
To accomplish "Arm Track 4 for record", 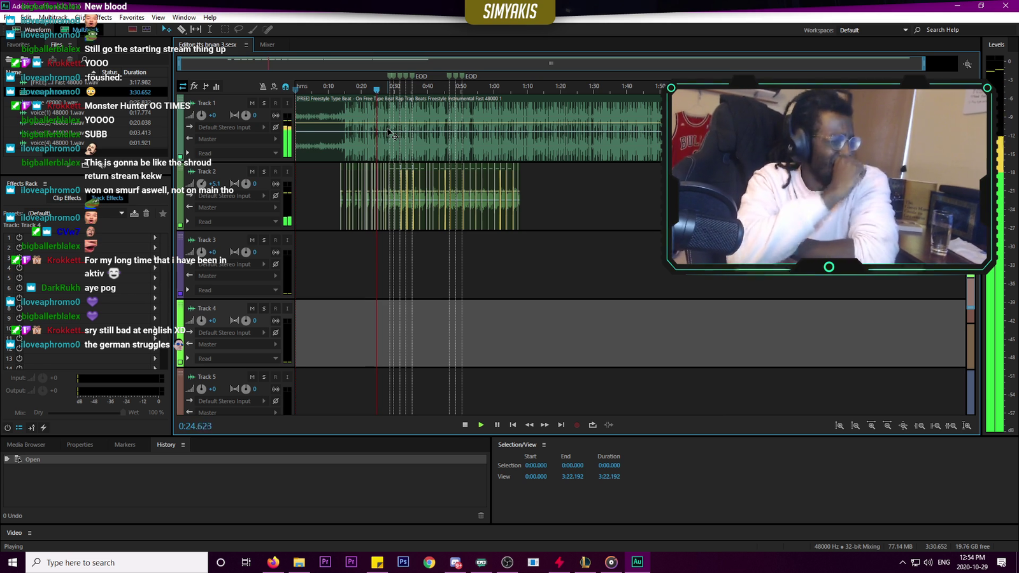I will tap(276, 308).
